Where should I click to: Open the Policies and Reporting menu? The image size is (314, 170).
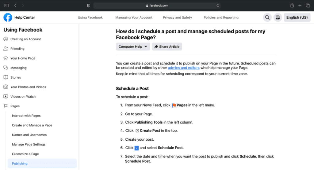tap(221, 17)
